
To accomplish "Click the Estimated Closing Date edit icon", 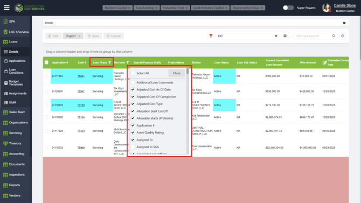I will [324, 62].
